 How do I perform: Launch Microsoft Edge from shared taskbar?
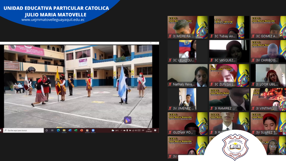(x=58, y=130)
